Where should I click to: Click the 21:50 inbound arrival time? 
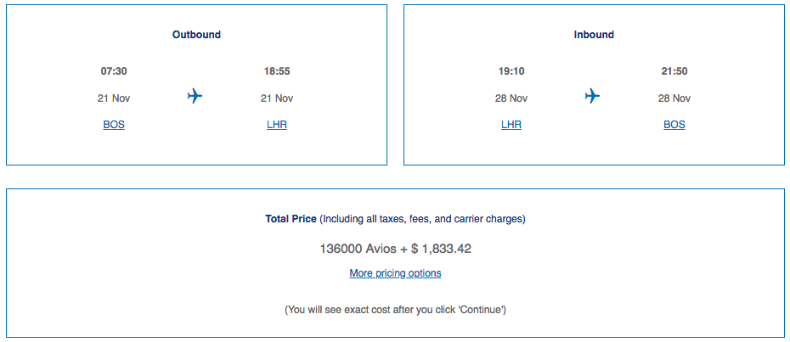[674, 71]
